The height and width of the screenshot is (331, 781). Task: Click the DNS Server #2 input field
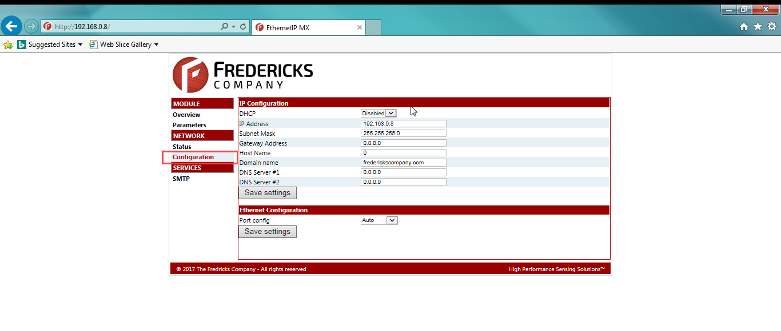(404, 182)
